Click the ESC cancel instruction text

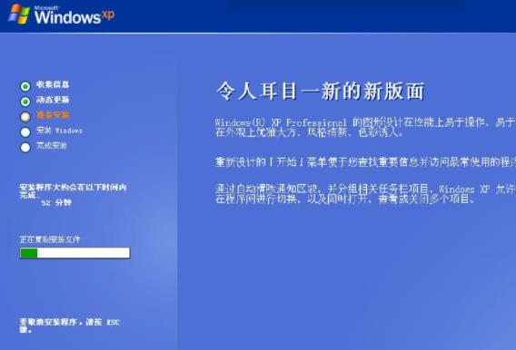(x=69, y=326)
